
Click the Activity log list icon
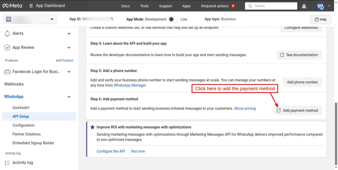coord(7,163)
